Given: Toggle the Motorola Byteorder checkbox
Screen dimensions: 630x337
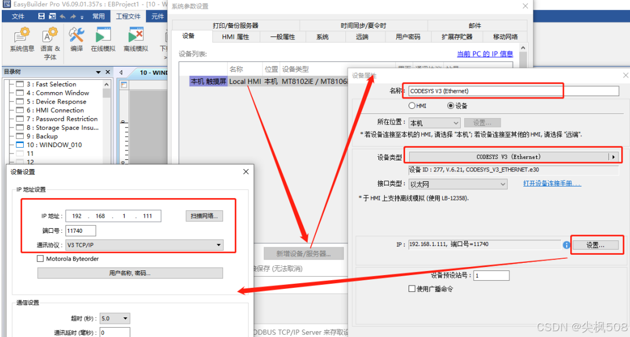Looking at the screenshot, I should (x=40, y=259).
